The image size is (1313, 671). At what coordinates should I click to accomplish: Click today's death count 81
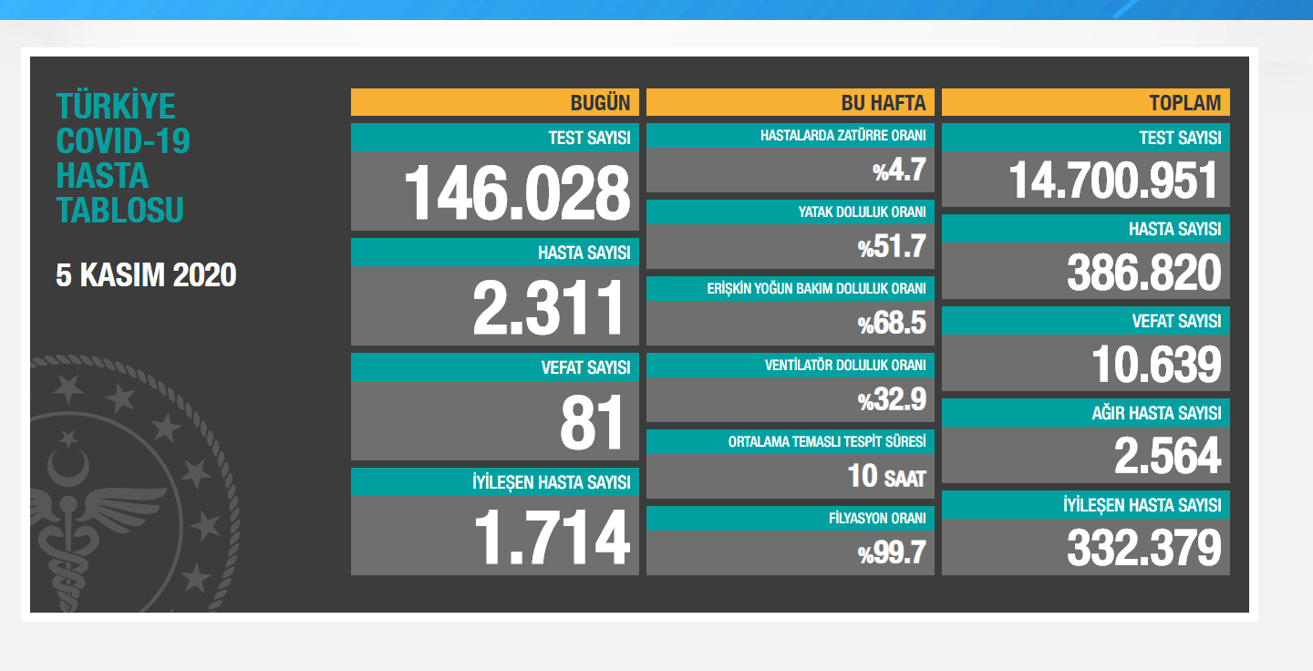[x=594, y=422]
